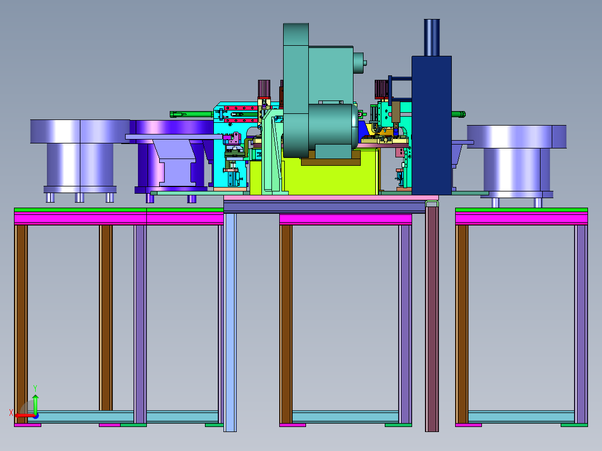The width and height of the screenshot is (602, 451).
Task: Pick the magenta foot pad of the right frame
Action: [469, 425]
